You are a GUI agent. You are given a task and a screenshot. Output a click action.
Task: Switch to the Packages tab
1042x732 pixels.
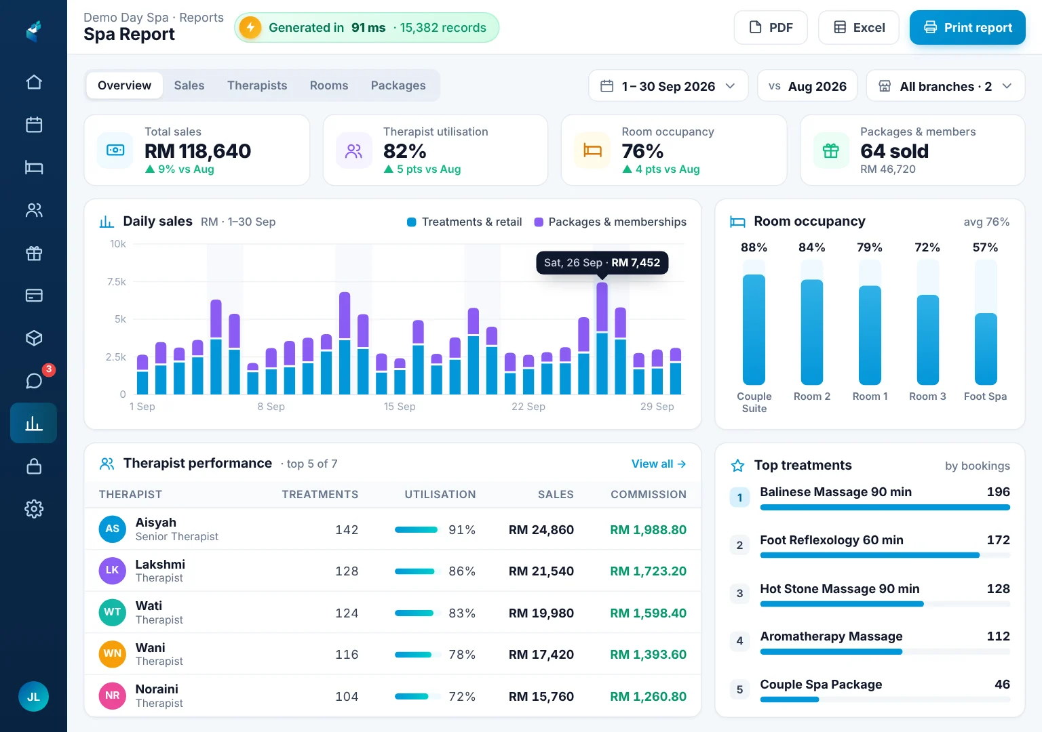(x=398, y=85)
